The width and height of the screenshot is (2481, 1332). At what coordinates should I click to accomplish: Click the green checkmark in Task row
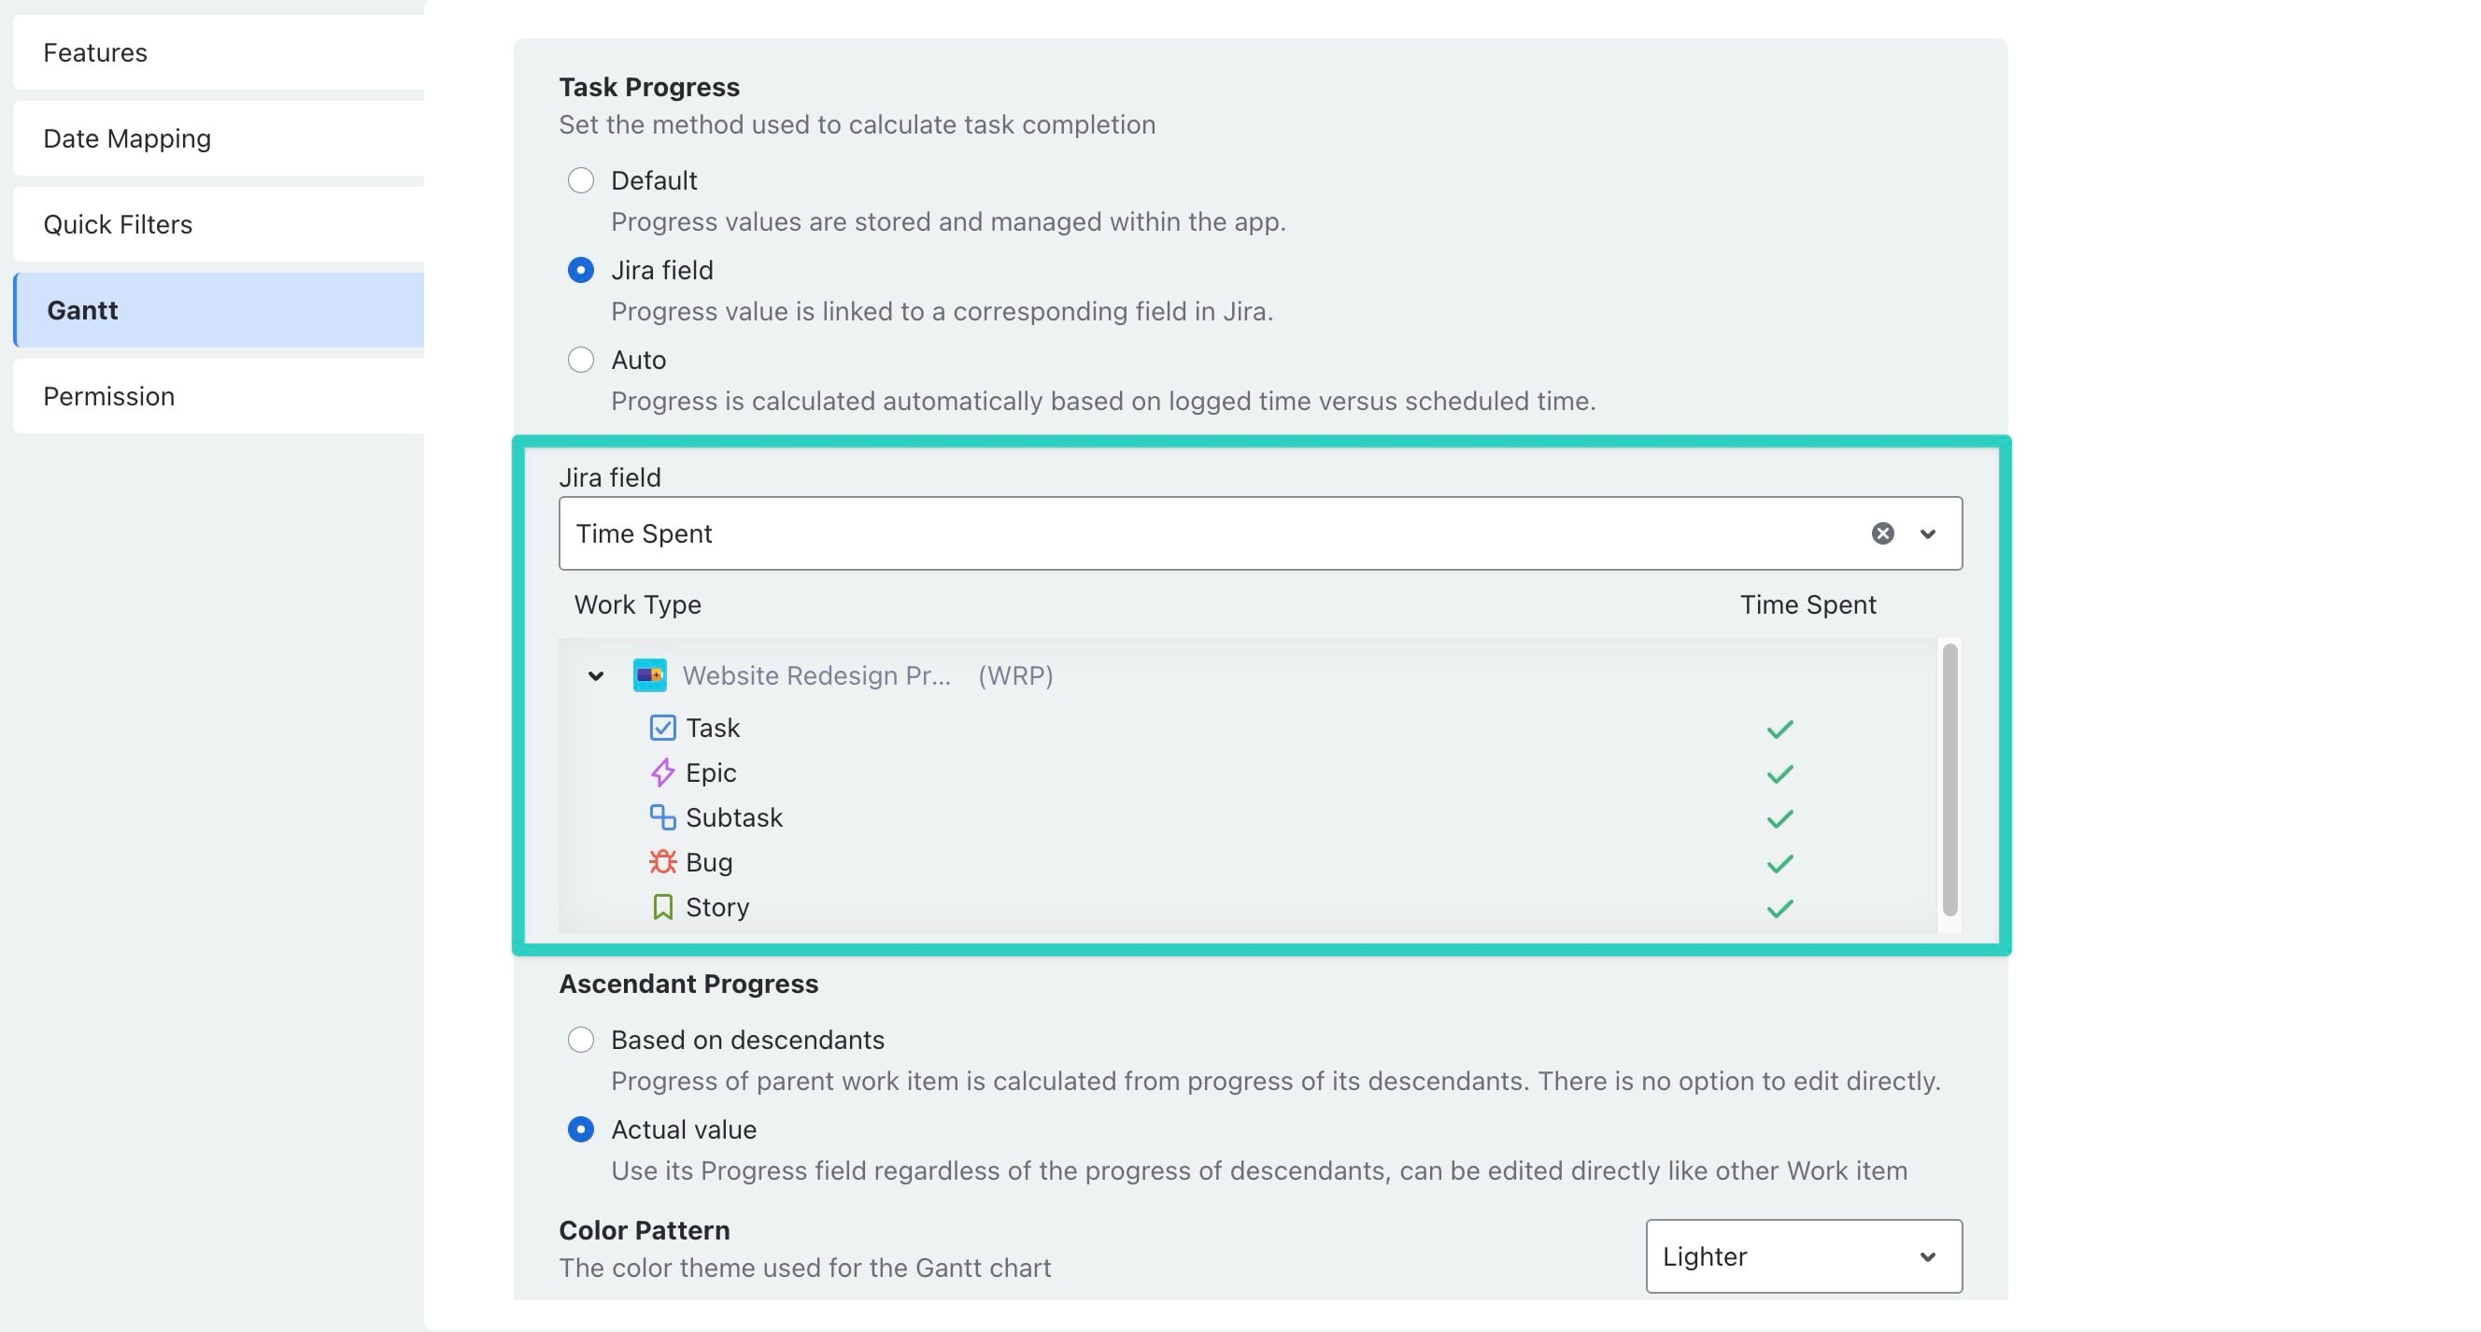(x=1779, y=730)
